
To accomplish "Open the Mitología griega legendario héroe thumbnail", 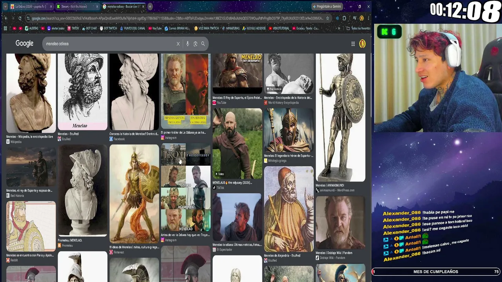I will pos(289,130).
